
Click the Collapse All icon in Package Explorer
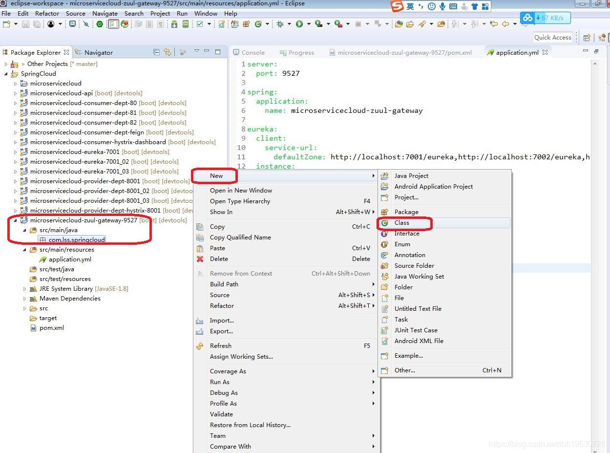point(156,52)
